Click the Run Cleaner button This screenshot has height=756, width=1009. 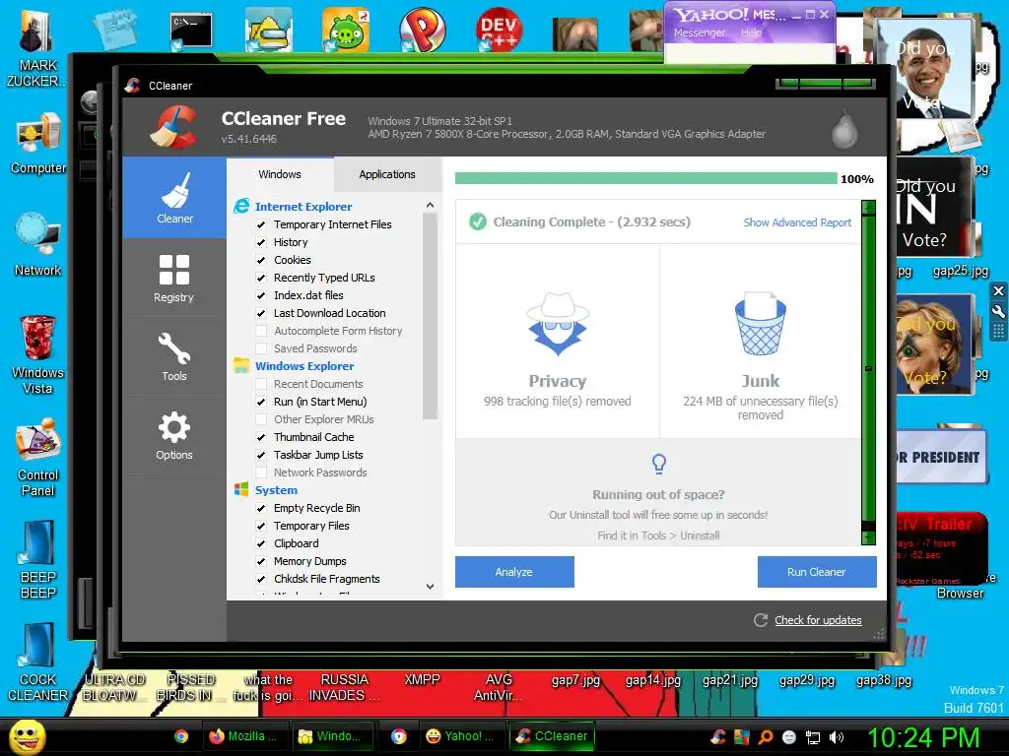(x=817, y=572)
